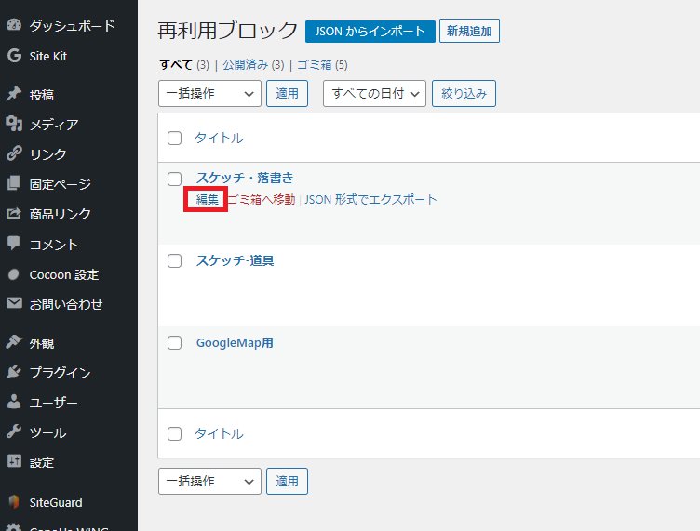Click the wrench icon beside ツール
Image resolution: width=700 pixels, height=531 pixels.
[14, 432]
